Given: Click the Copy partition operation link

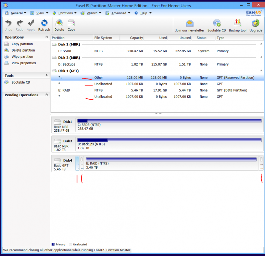Looking at the screenshot, I should 22,44.
